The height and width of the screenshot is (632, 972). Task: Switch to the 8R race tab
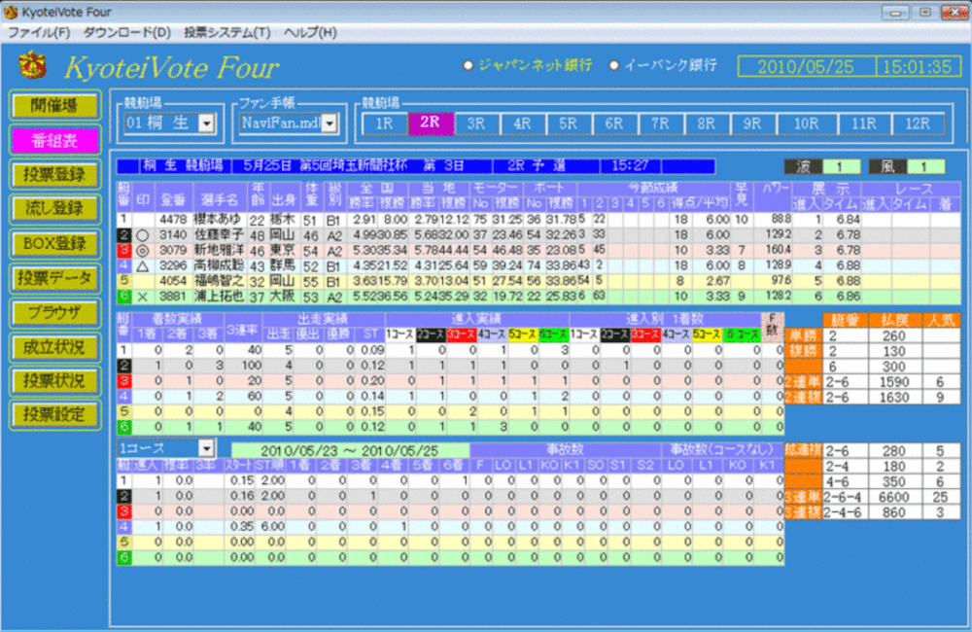click(706, 123)
